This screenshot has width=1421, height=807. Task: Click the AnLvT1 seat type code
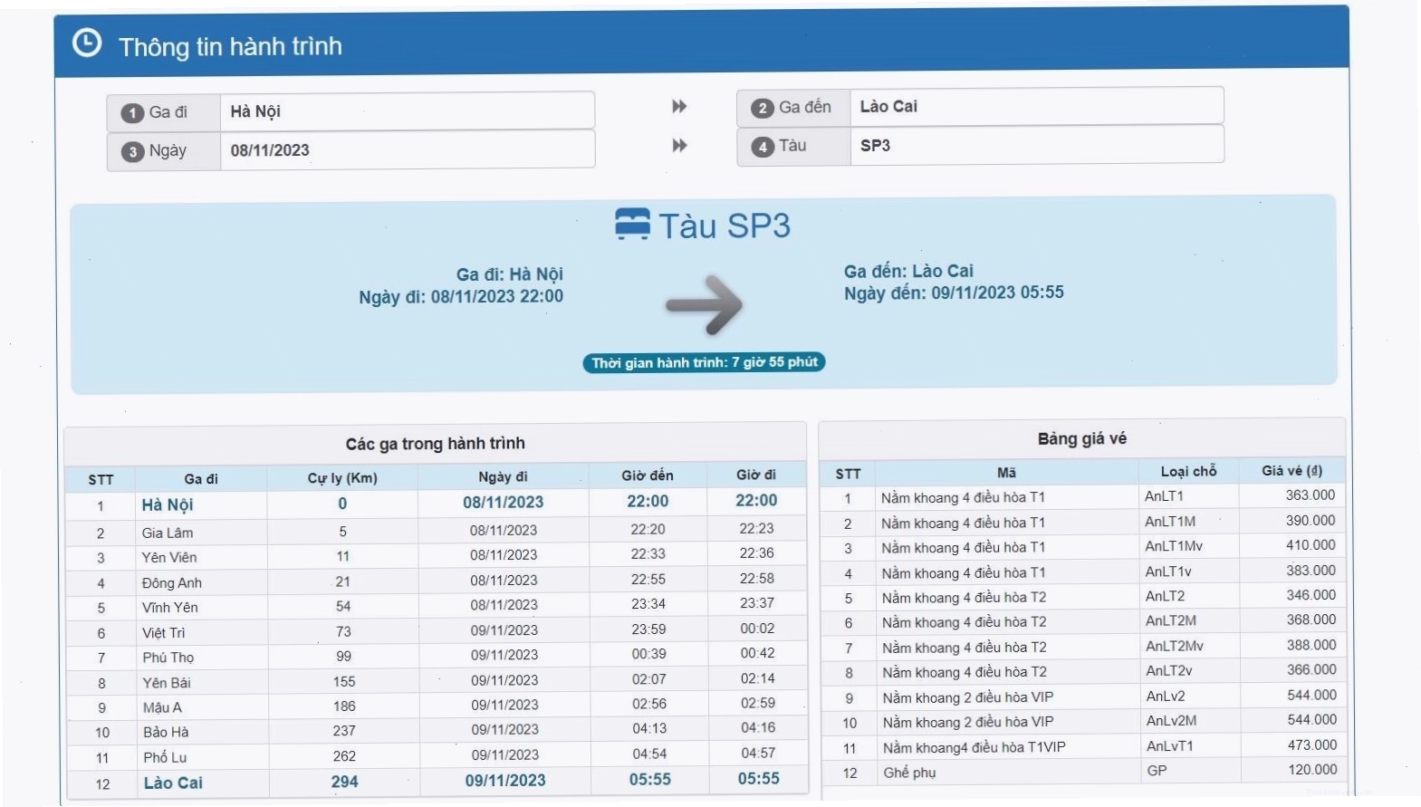pos(1170,746)
